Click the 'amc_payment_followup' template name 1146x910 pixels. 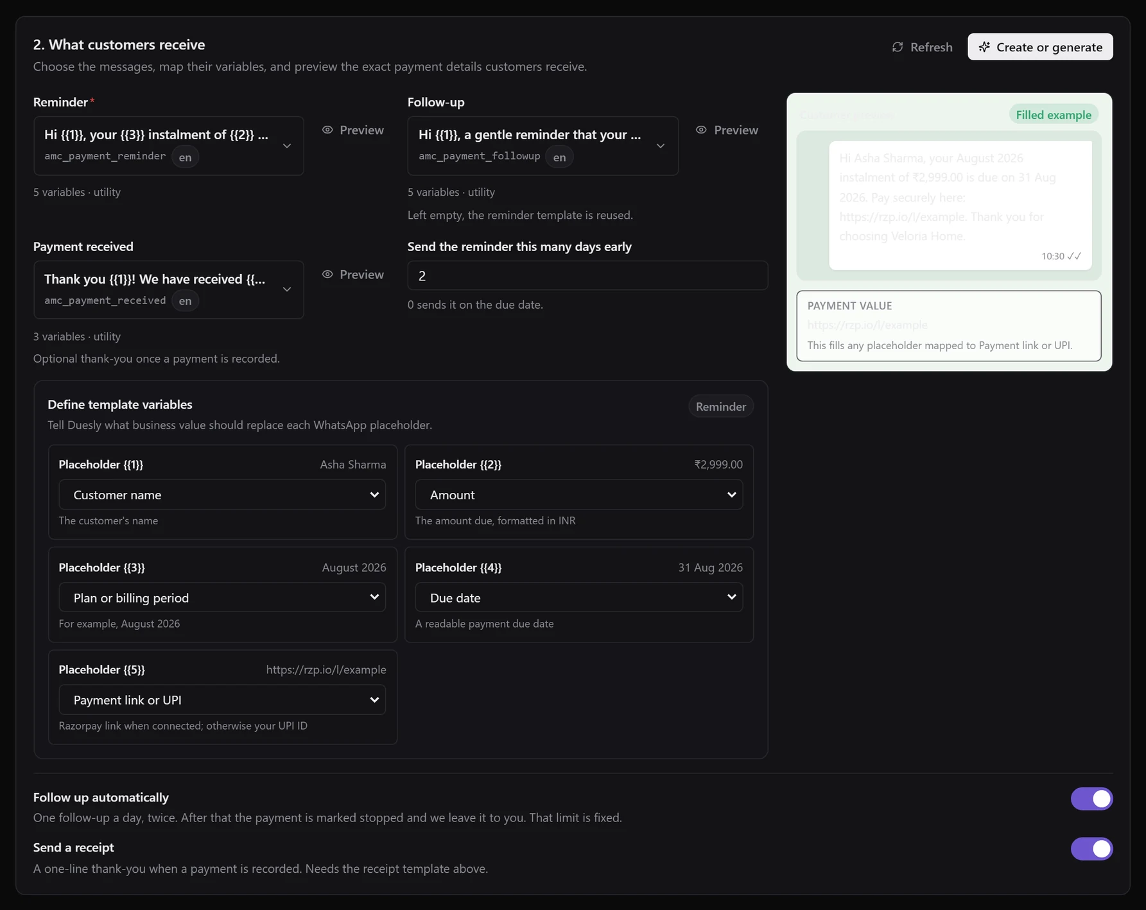point(479,156)
